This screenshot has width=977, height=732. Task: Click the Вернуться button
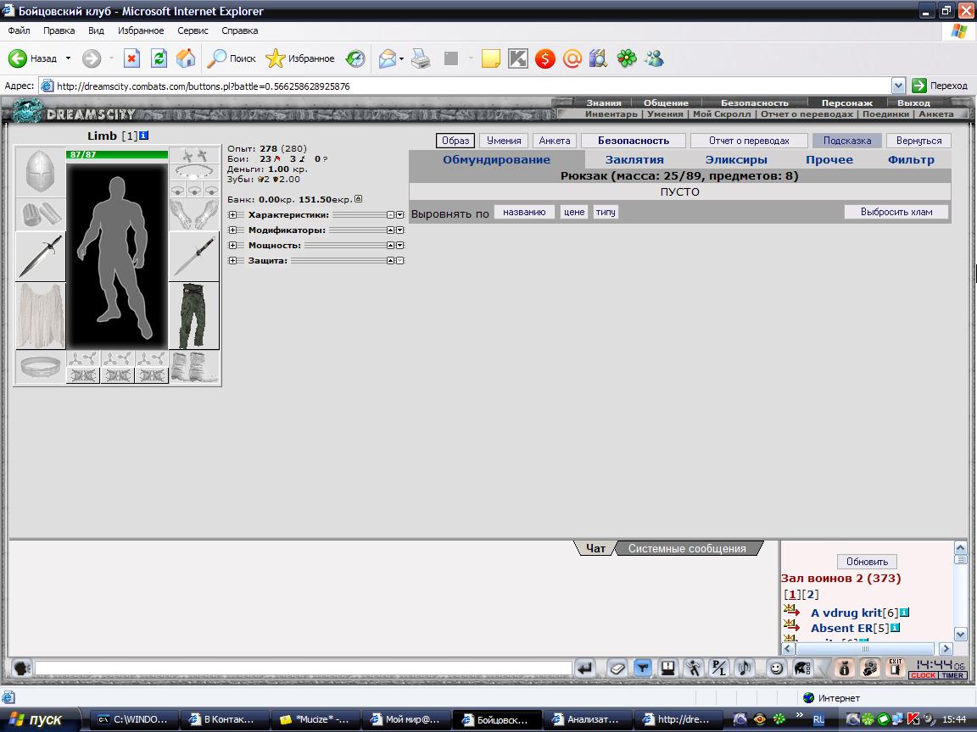[x=918, y=141]
